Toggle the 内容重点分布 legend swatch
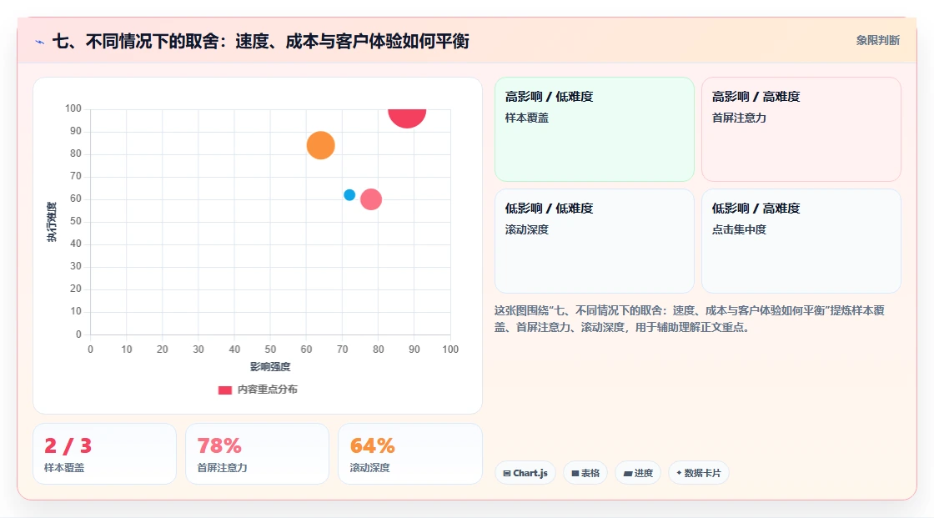 [x=224, y=390]
